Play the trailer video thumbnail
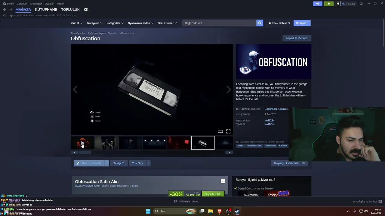This screenshot has height=216, width=385. [x=83, y=143]
